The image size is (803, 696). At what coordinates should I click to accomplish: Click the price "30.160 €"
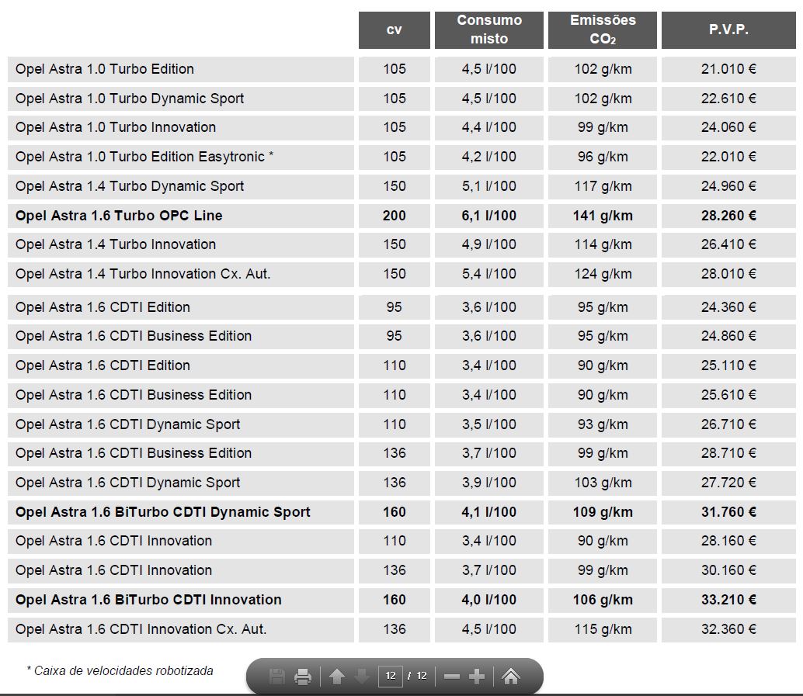[728, 570]
